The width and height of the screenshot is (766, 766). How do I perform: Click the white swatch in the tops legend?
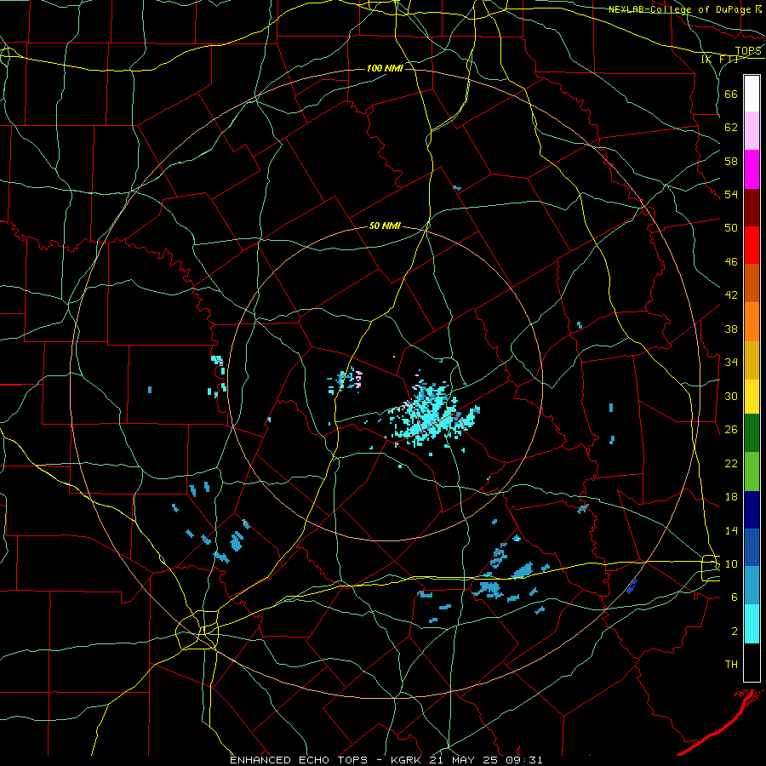click(752, 94)
